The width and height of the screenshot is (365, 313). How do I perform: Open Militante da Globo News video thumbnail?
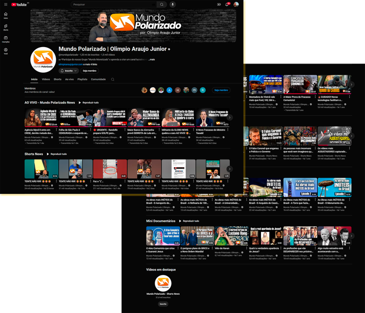pos(179,117)
